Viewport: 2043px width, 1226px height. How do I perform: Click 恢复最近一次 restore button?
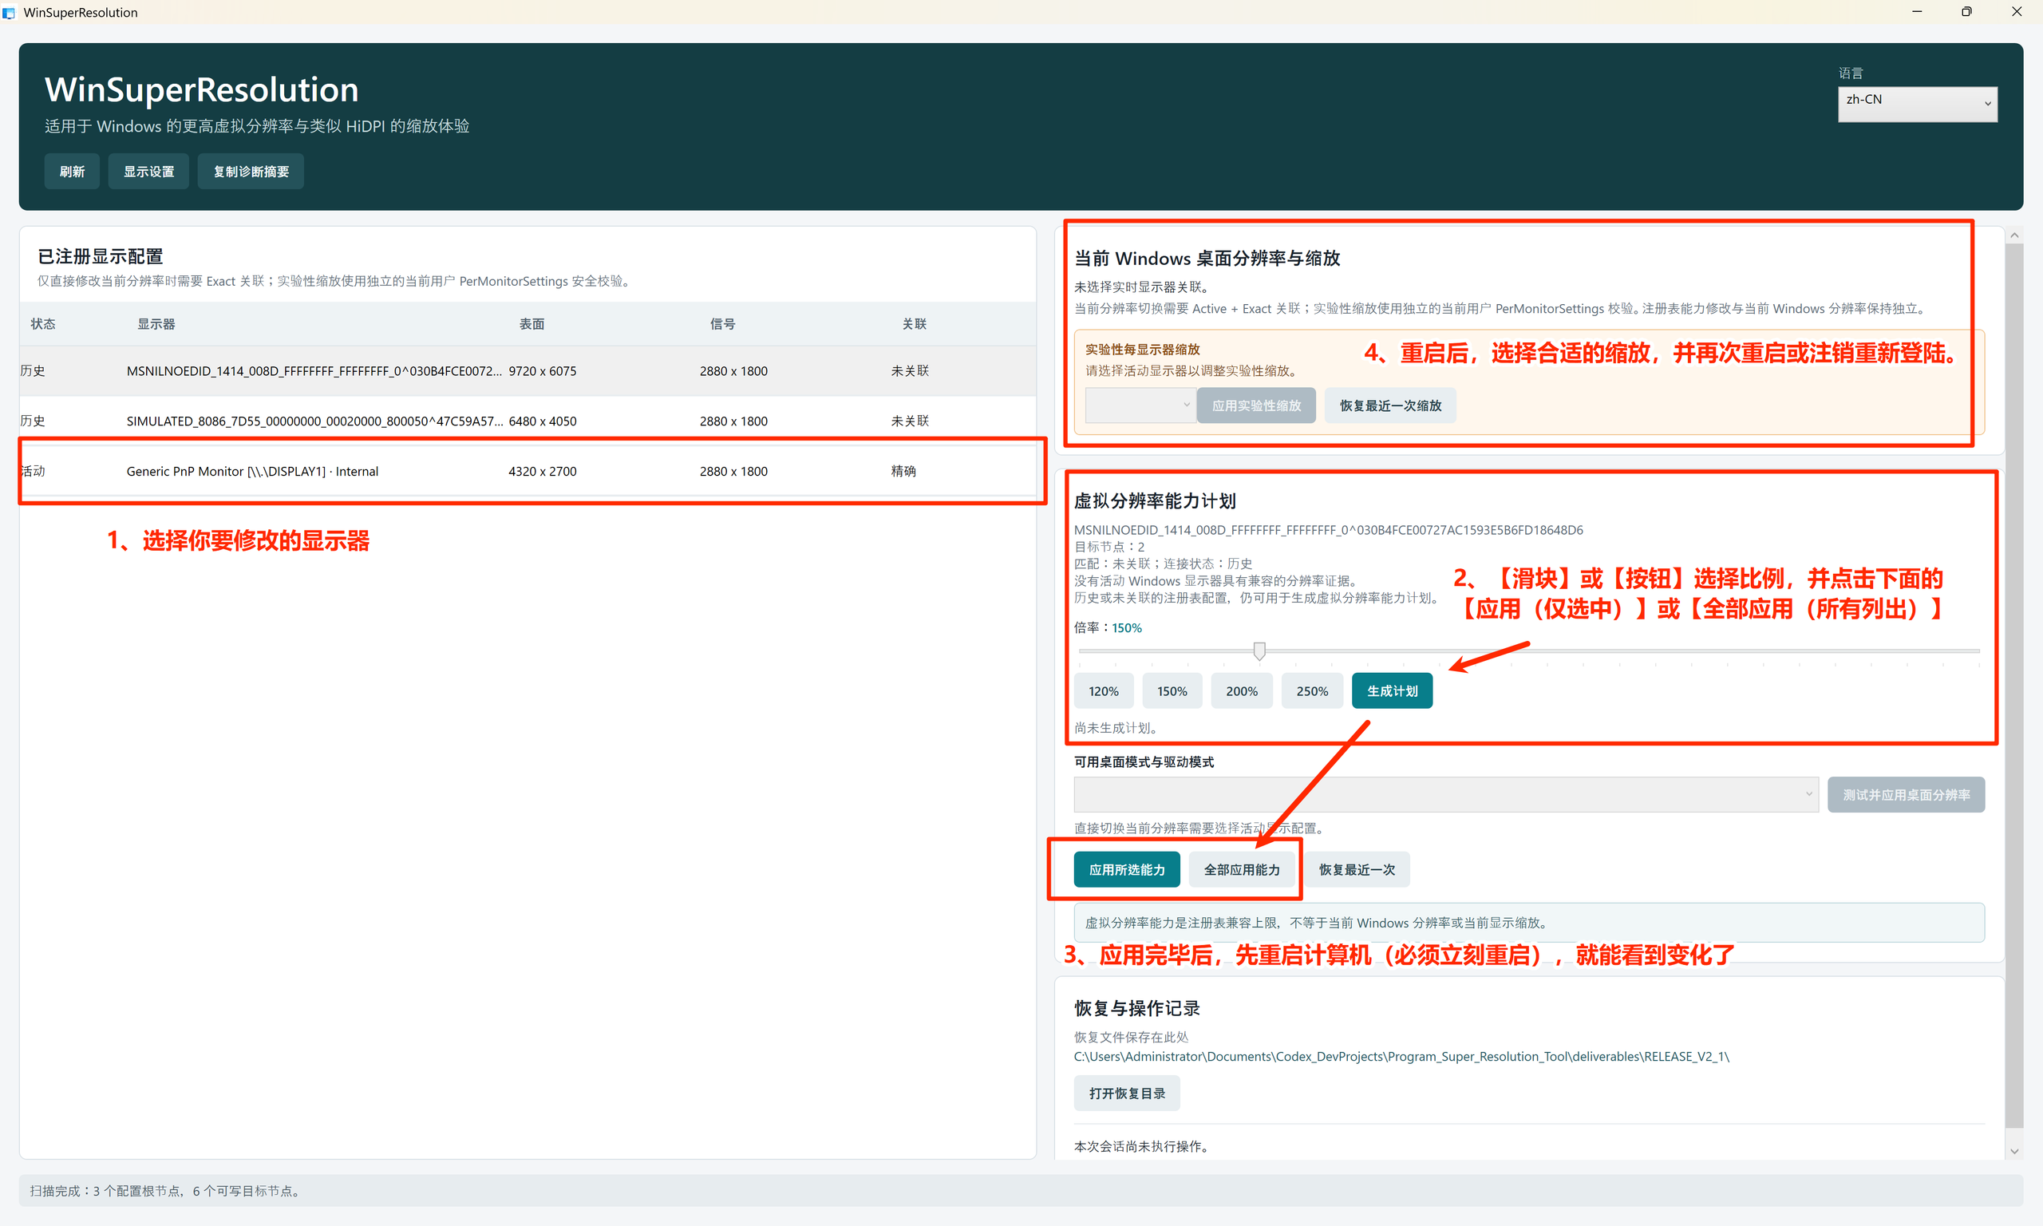[1356, 869]
